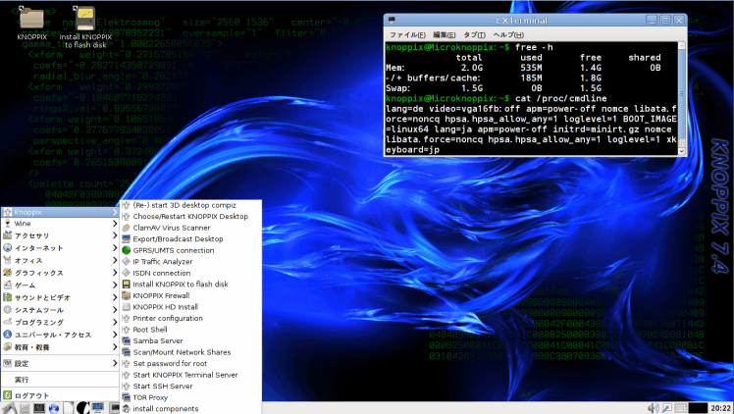Image resolution: width=734 pixels, height=414 pixels.
Task: Start SSH Server entry
Action: tap(191, 386)
